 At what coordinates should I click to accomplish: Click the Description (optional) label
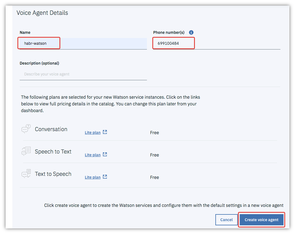[39, 63]
